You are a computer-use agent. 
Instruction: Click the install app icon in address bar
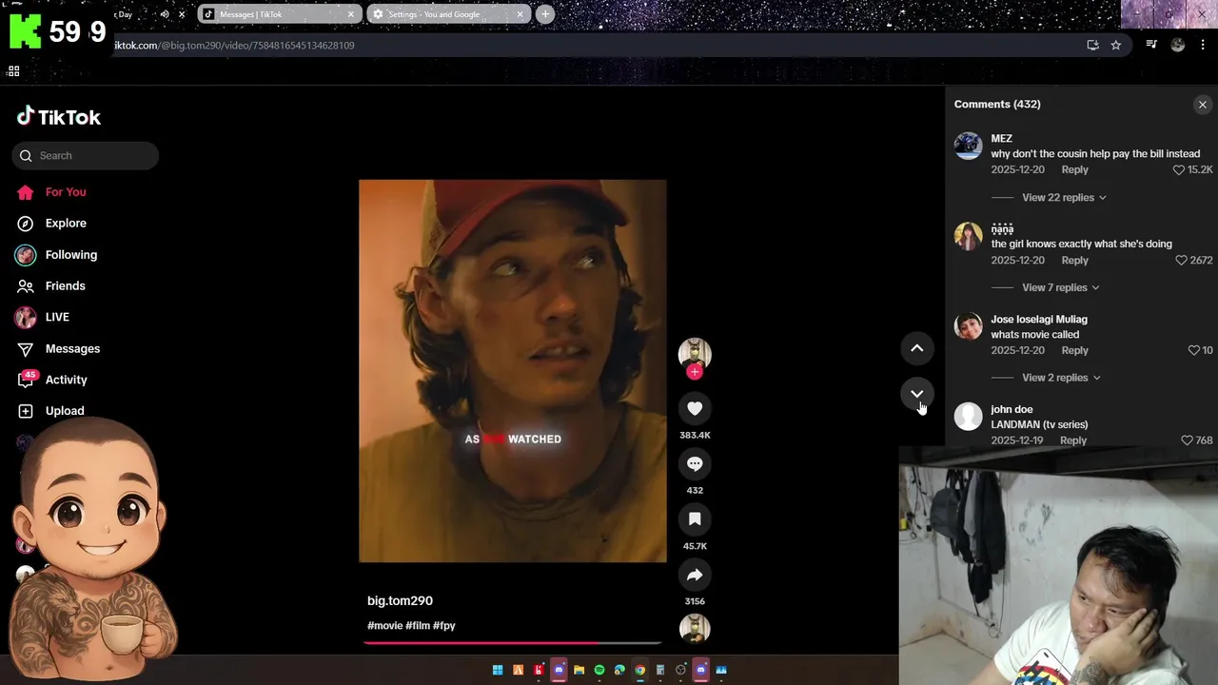tap(1092, 45)
